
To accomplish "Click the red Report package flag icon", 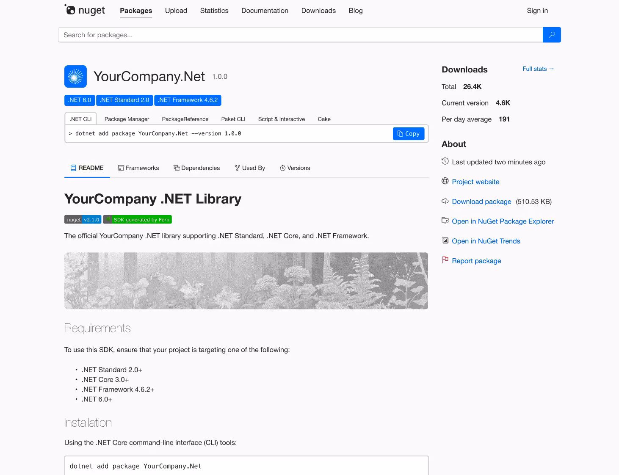I will point(445,260).
